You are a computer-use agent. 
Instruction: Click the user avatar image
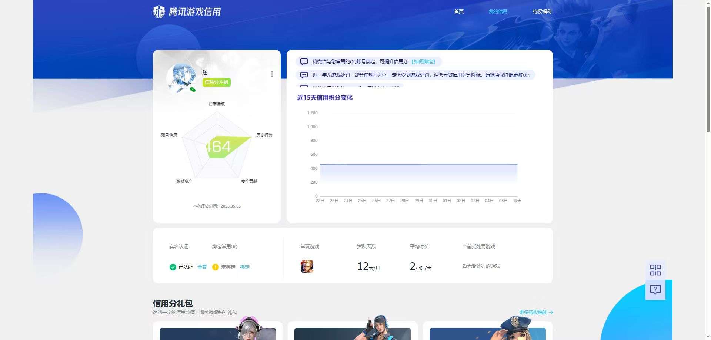coord(181,78)
